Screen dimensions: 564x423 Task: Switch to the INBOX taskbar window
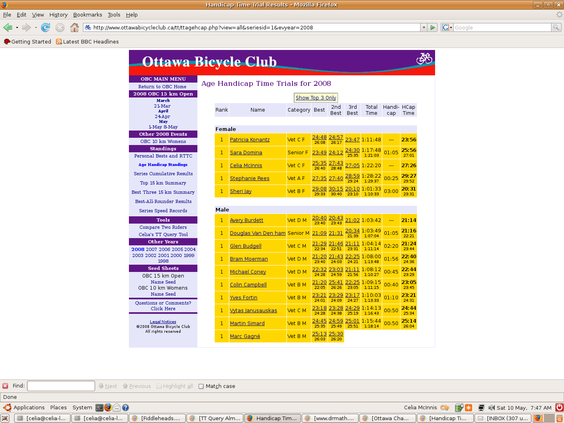[503, 418]
